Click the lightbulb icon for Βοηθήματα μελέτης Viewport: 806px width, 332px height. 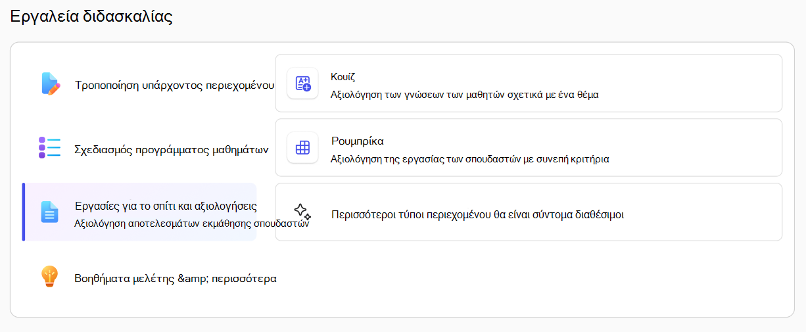(50, 277)
